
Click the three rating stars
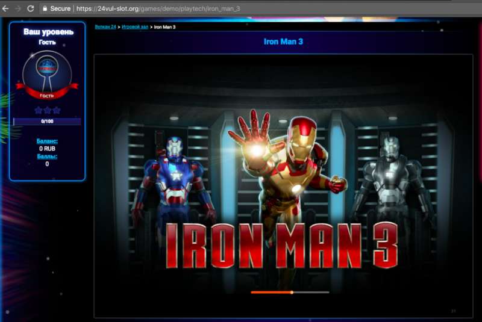[48, 110]
